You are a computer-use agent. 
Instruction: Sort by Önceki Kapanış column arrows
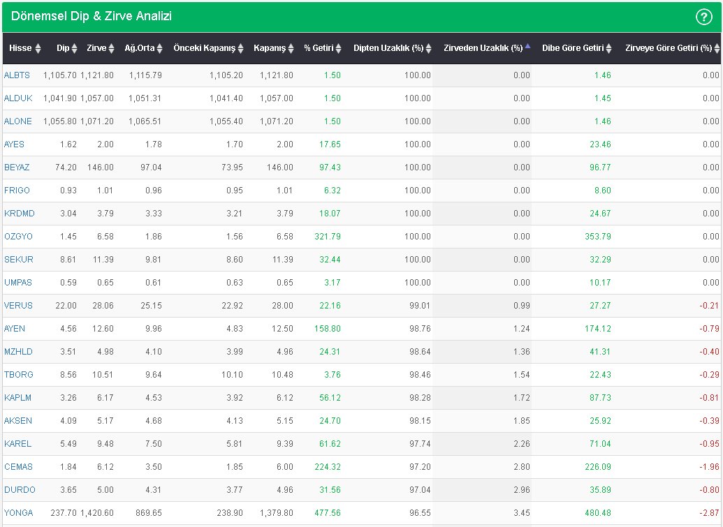(x=240, y=48)
